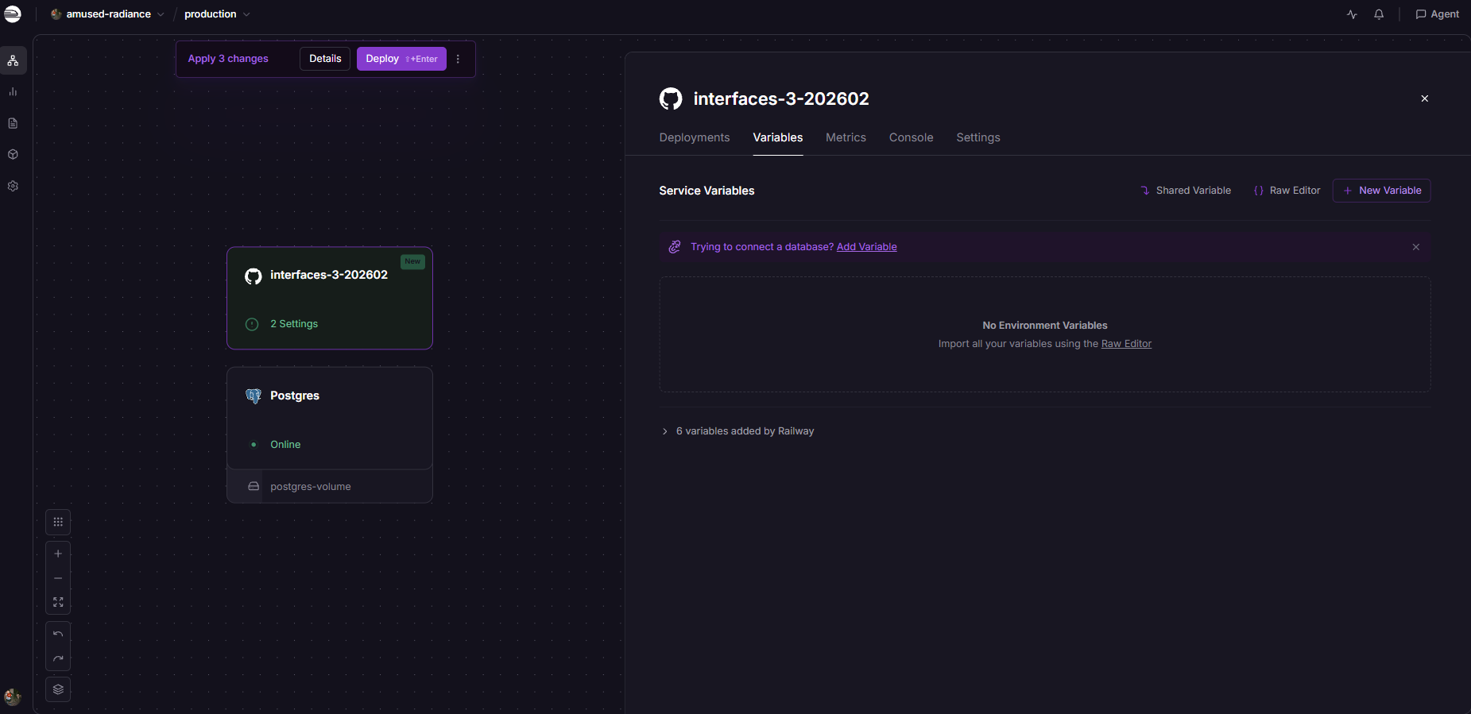1471x714 pixels.
Task: Open the observability chart sidebar icon
Action: pyautogui.click(x=13, y=92)
